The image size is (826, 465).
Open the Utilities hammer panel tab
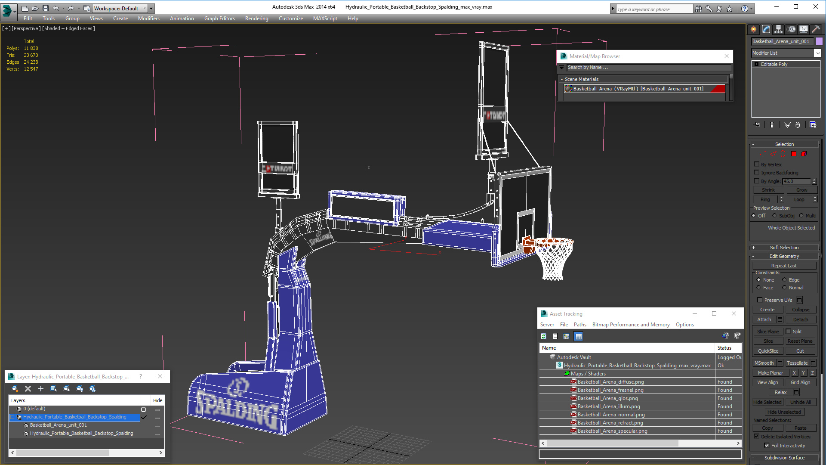(816, 29)
